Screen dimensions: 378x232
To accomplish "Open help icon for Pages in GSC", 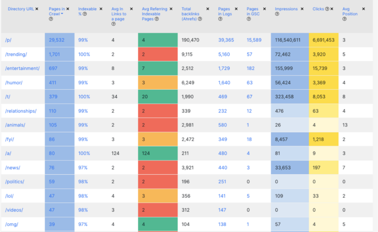I will (x=249, y=19).
